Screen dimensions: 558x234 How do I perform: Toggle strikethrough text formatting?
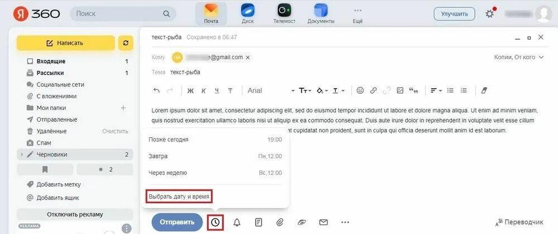[x=230, y=90]
